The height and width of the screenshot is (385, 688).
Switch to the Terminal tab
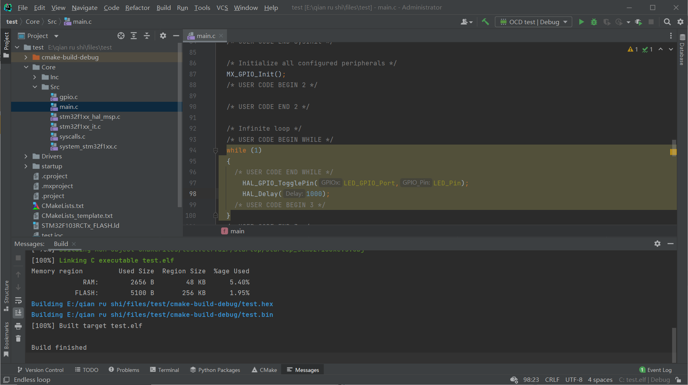point(164,370)
